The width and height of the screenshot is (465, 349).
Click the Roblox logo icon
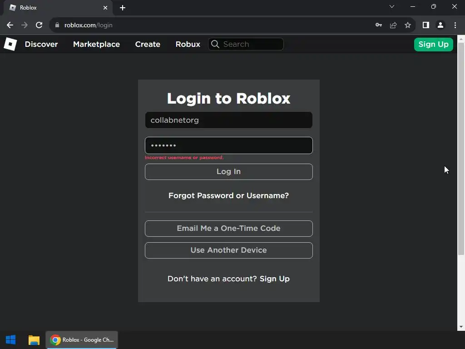pyautogui.click(x=10, y=44)
